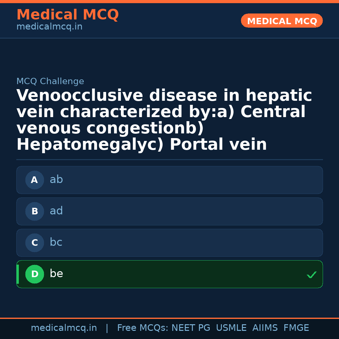Click 'AIIMS' in the footer
The height and width of the screenshot is (339, 339).
pos(265,328)
